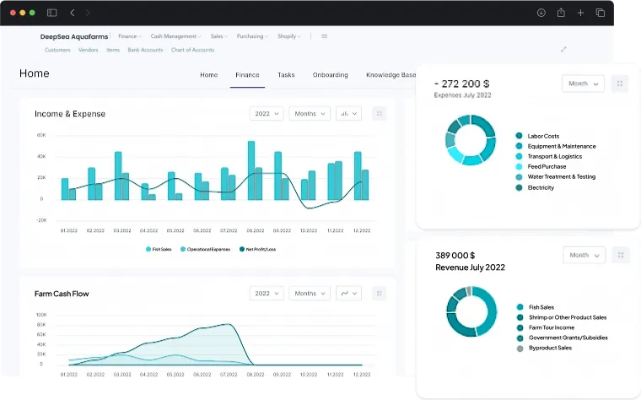Click Farm Tour Income label
This screenshot has width=641, height=400.
(x=552, y=327)
